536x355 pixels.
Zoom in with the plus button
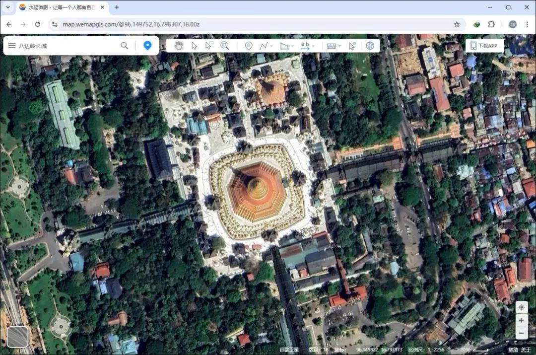(521, 320)
